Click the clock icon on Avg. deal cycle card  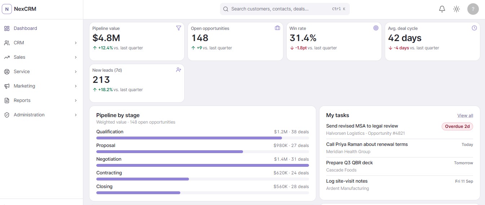[474, 28]
